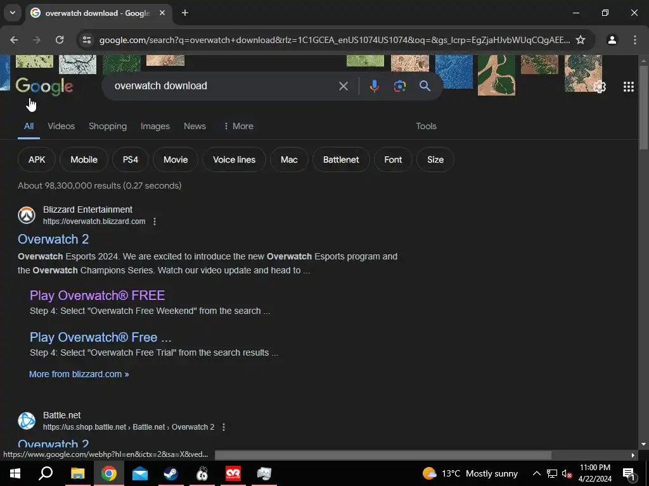Screen dimensions: 649x486
Task: Open the Overwatch 2 Blizzard result
Action: click(x=53, y=239)
